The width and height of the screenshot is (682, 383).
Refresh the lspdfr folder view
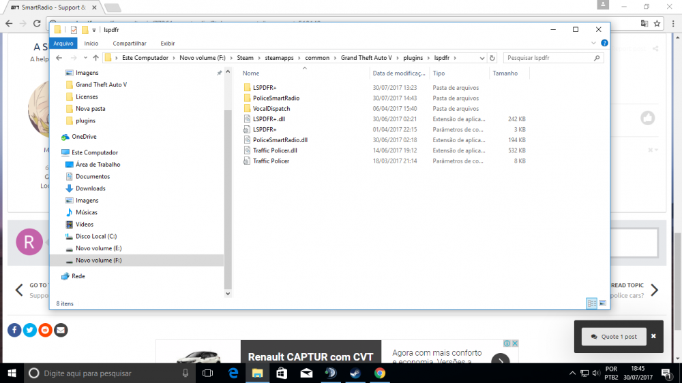tap(492, 58)
